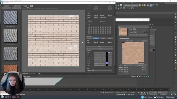Select the first Texture scale button
Screen dimensions: 177x99
(x=90, y=38)
